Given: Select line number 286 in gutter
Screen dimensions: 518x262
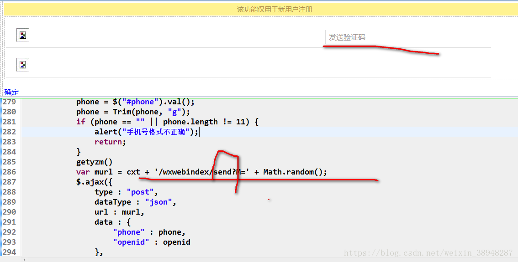Looking at the screenshot, I should point(9,172).
